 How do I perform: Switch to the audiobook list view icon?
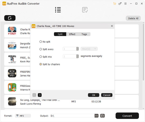[58, 10]
